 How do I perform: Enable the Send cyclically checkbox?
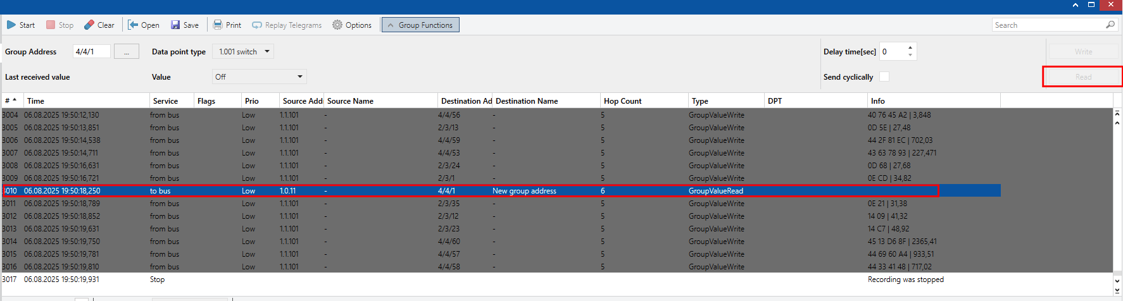[884, 77]
